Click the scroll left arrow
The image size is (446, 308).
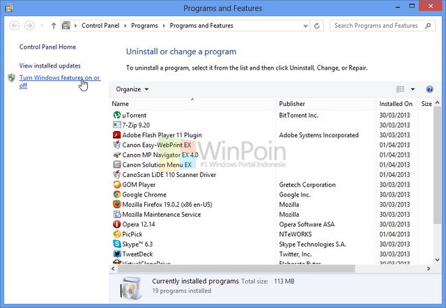pos(113,268)
